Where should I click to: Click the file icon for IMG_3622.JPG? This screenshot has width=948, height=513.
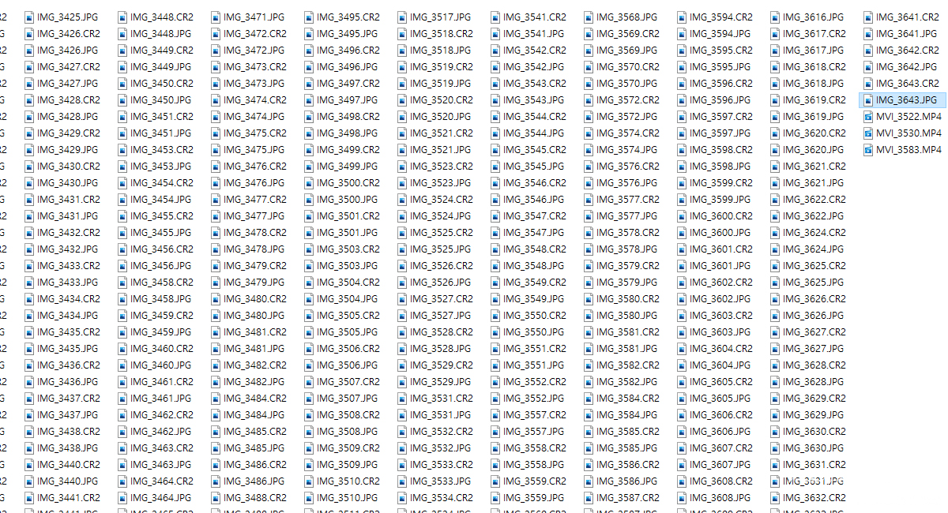coord(775,215)
